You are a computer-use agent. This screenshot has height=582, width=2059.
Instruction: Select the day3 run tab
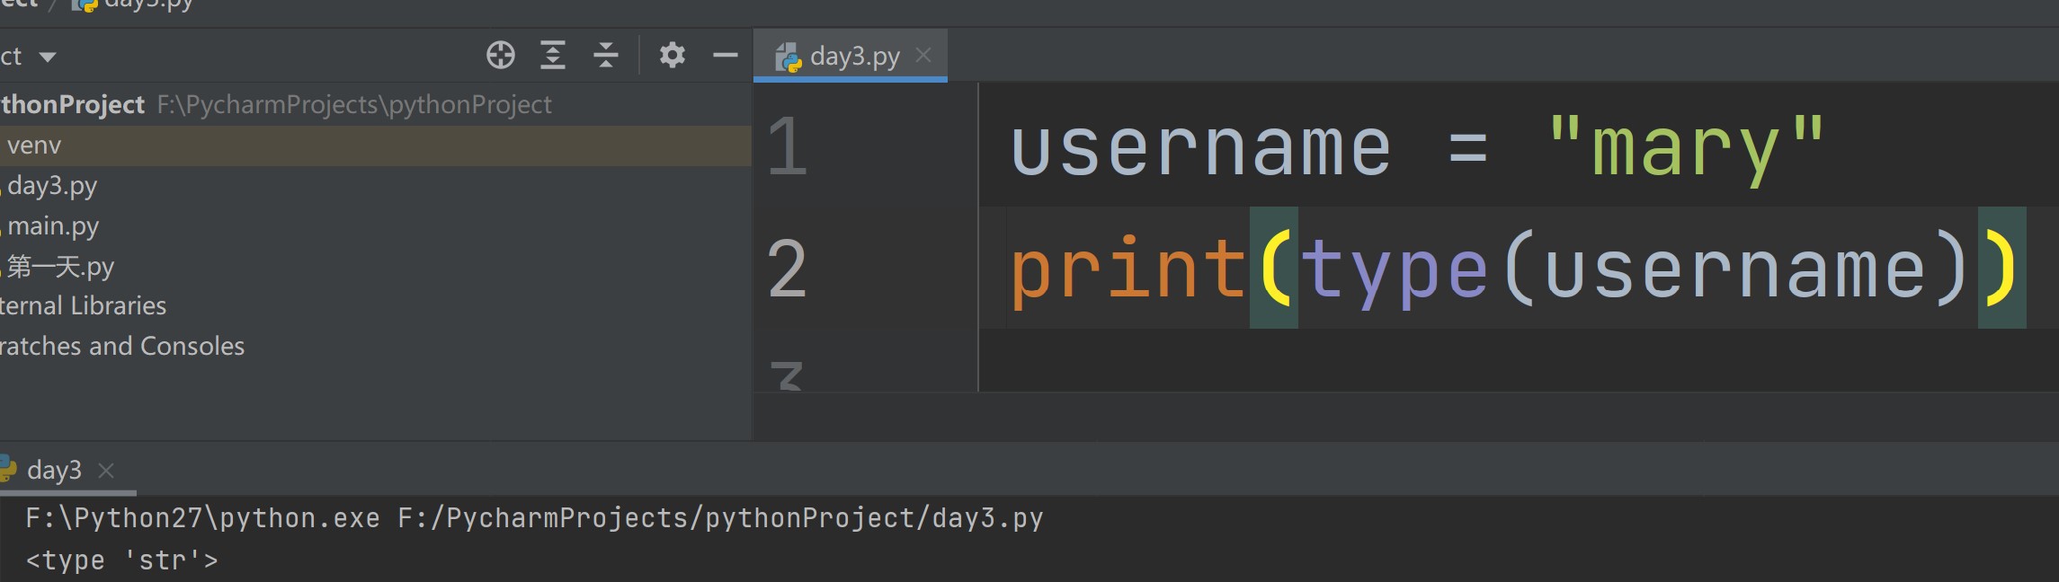click(54, 471)
